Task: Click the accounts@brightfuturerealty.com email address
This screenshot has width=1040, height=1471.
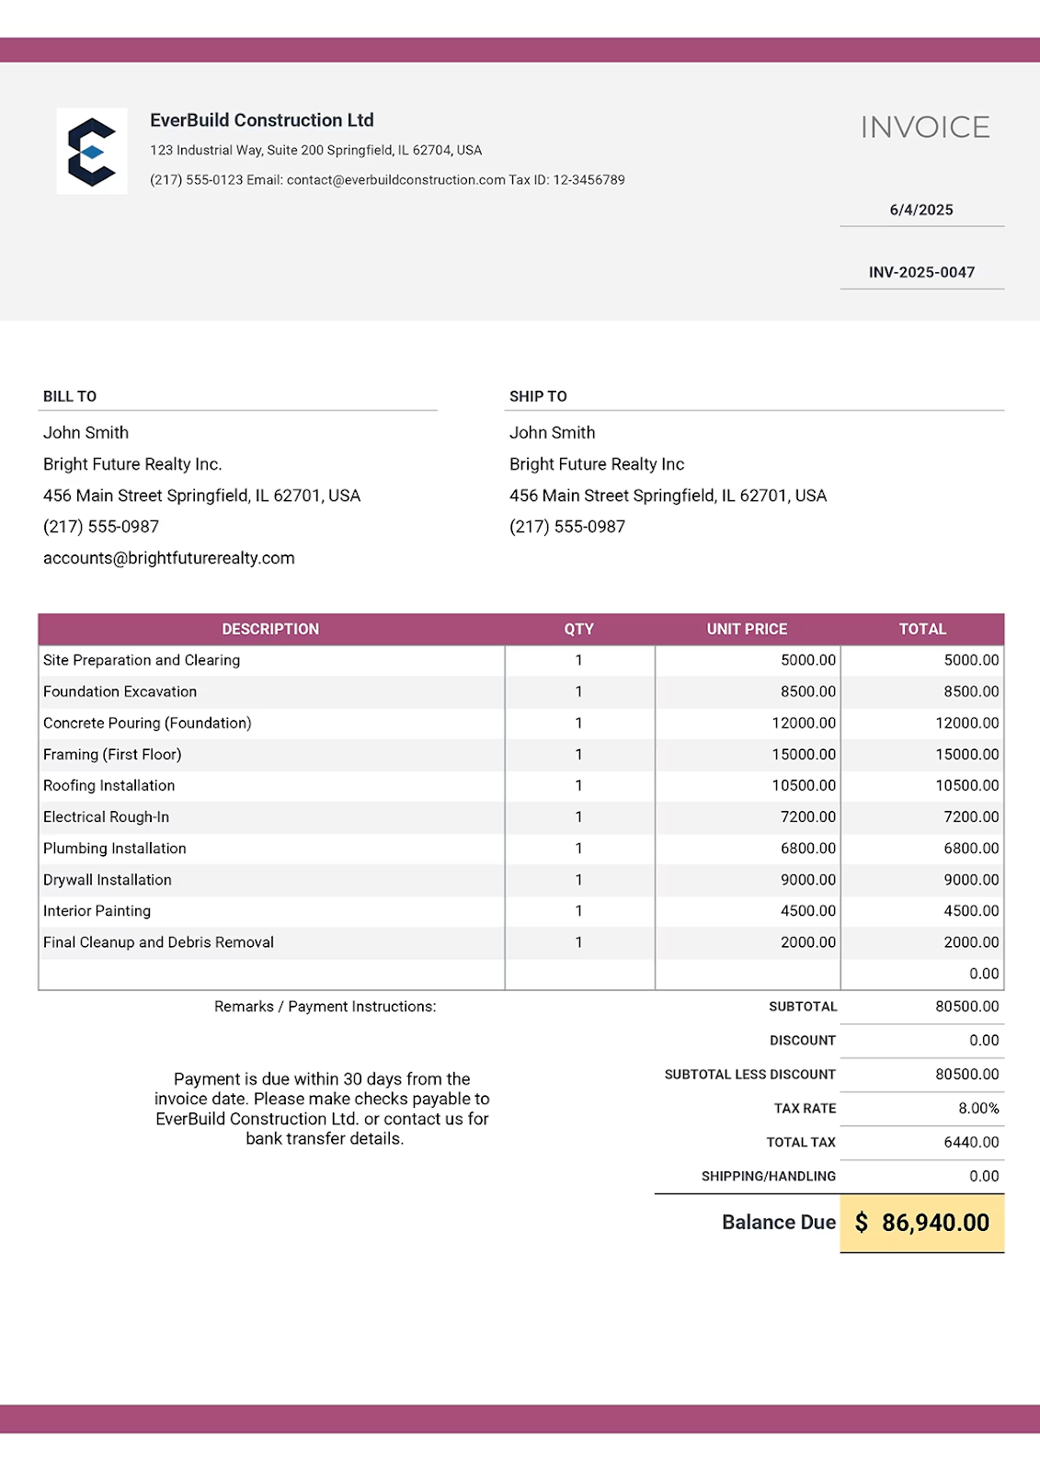Action: (169, 558)
